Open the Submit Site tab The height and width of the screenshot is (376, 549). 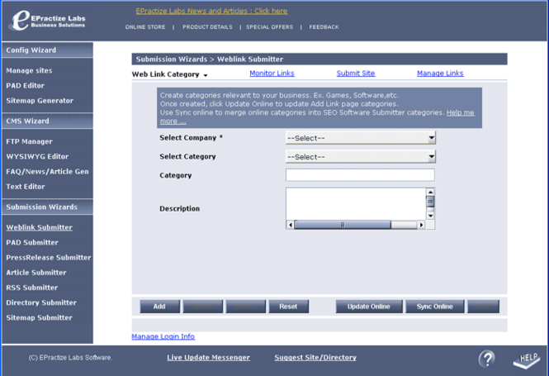point(356,74)
